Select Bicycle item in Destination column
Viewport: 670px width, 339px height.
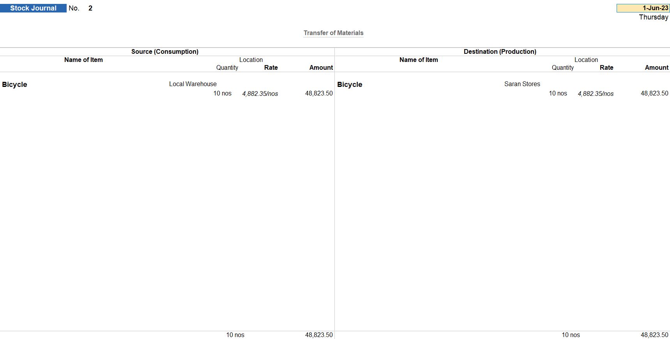[x=350, y=85]
